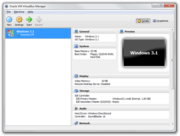Click 'IDE Secondary Master (CD/DVD):' label
Screen dimensions: 180x136
93,102
